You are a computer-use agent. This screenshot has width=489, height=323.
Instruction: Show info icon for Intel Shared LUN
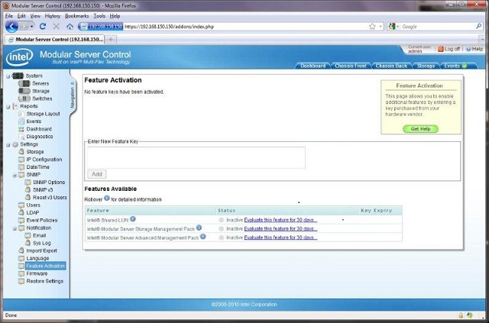click(133, 219)
